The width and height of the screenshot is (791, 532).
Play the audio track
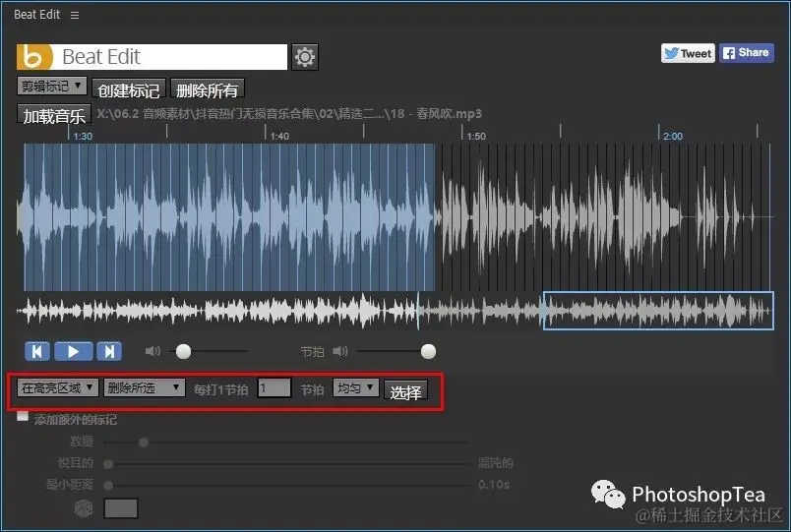[73, 351]
